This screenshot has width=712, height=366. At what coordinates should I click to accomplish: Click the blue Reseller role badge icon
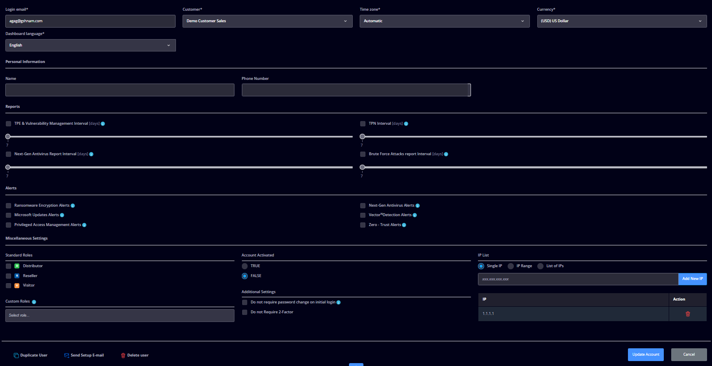point(17,276)
